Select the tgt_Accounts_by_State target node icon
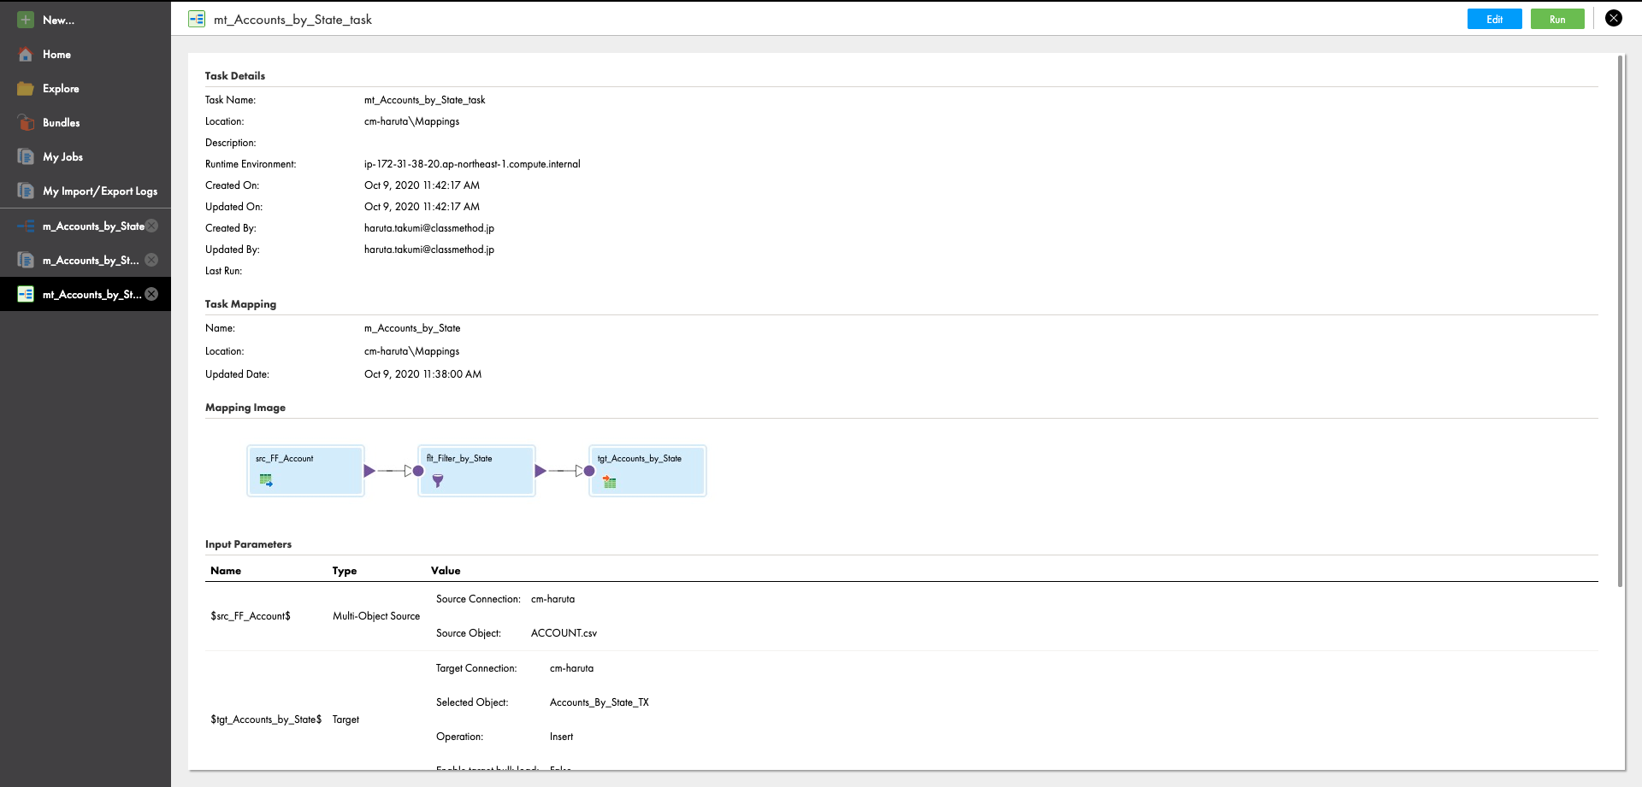The image size is (1642, 787). [609, 482]
